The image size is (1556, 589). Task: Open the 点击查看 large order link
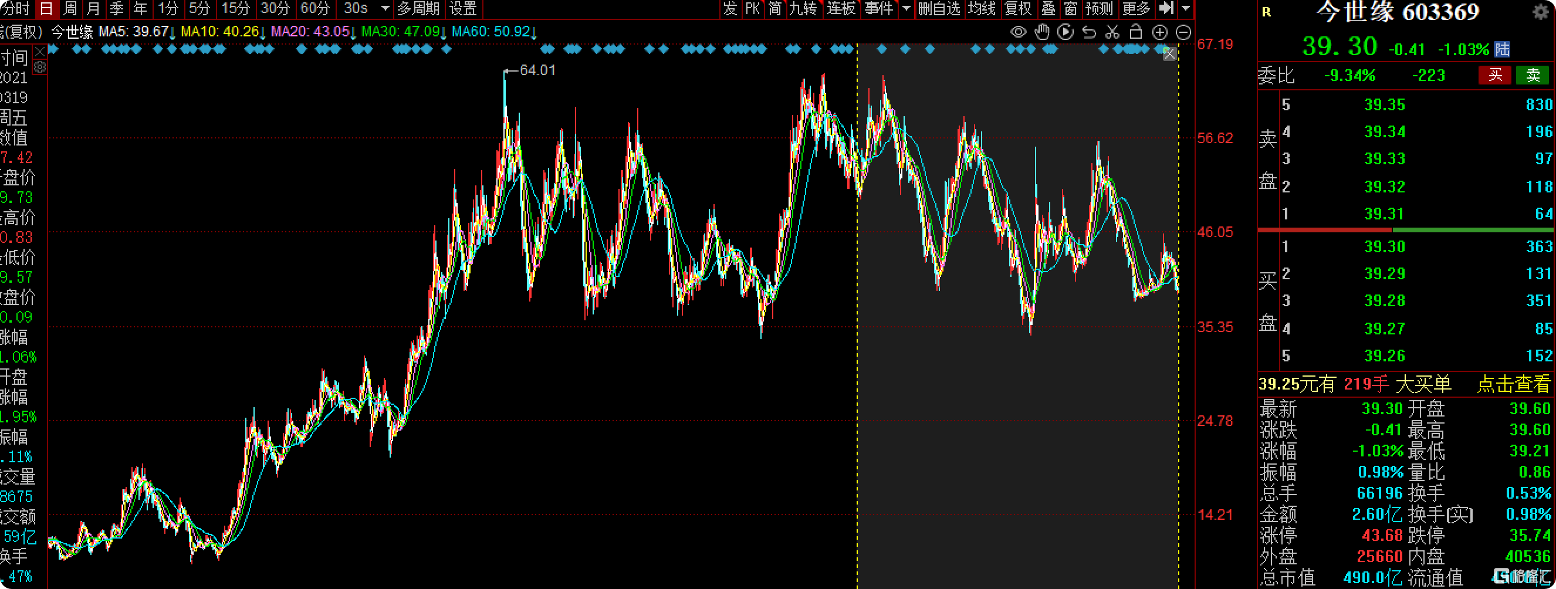click(1513, 384)
